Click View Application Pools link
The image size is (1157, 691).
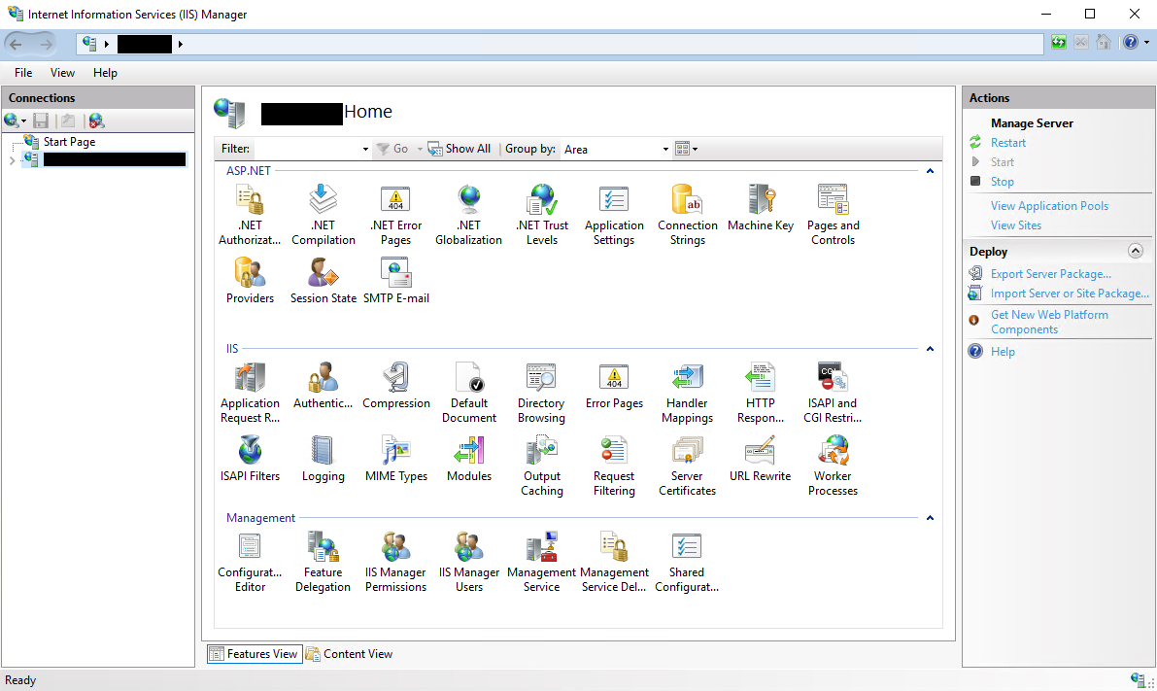(1049, 206)
